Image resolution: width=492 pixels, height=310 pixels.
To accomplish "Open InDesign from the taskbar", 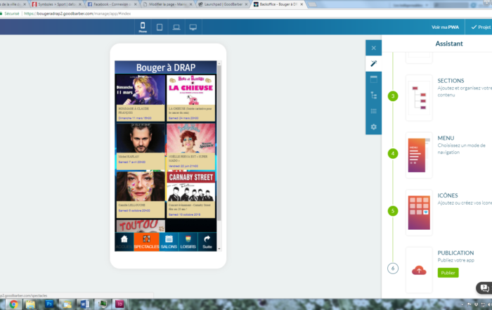I will click(119, 304).
